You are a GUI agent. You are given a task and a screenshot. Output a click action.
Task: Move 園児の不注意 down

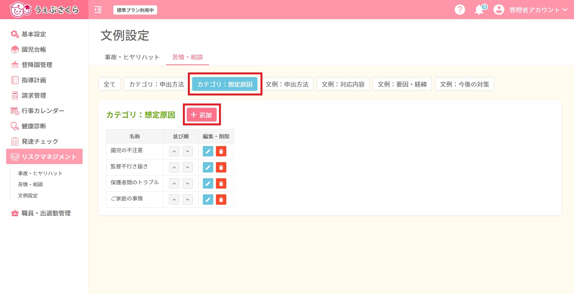187,151
